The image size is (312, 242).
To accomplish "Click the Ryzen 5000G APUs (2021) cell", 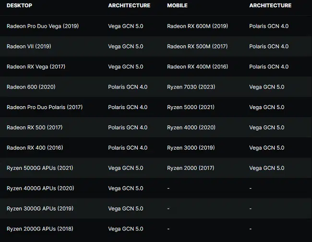I will point(40,168).
